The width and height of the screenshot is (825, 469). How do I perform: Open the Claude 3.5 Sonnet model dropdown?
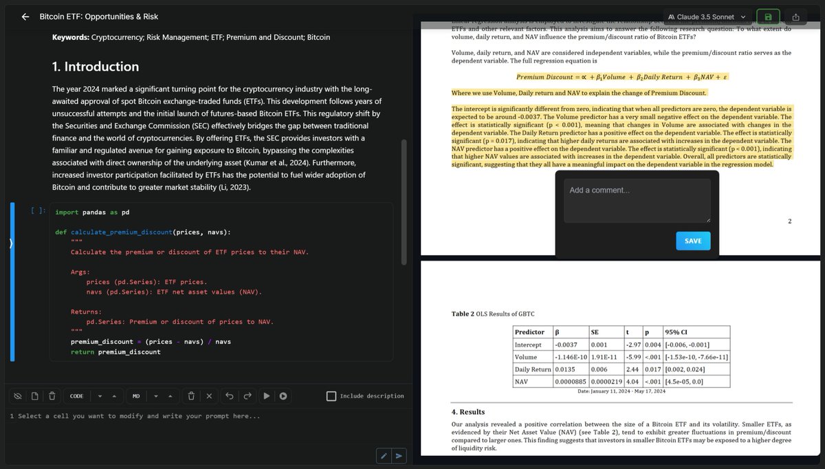708,17
